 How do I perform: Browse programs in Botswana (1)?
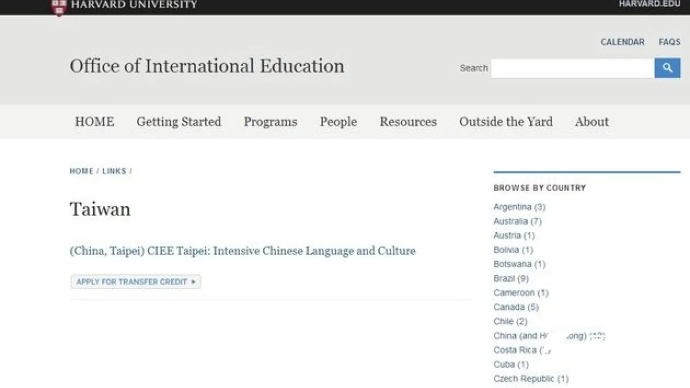click(519, 264)
